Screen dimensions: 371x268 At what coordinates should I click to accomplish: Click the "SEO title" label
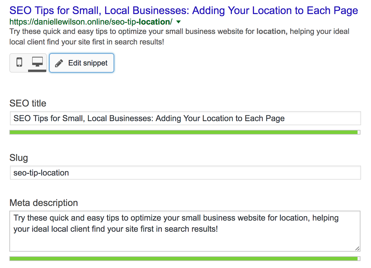28,103
